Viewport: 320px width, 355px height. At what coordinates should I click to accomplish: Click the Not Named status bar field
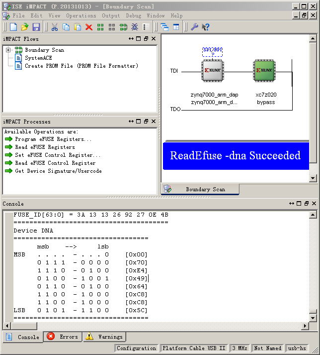click(x=267, y=348)
